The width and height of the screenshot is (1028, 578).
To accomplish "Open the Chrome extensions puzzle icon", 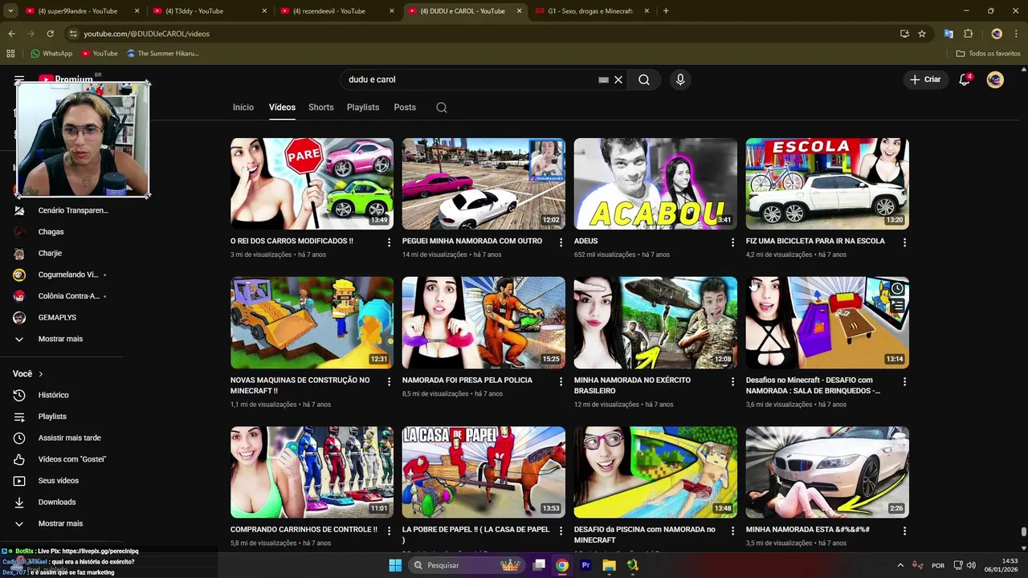I will coord(968,34).
